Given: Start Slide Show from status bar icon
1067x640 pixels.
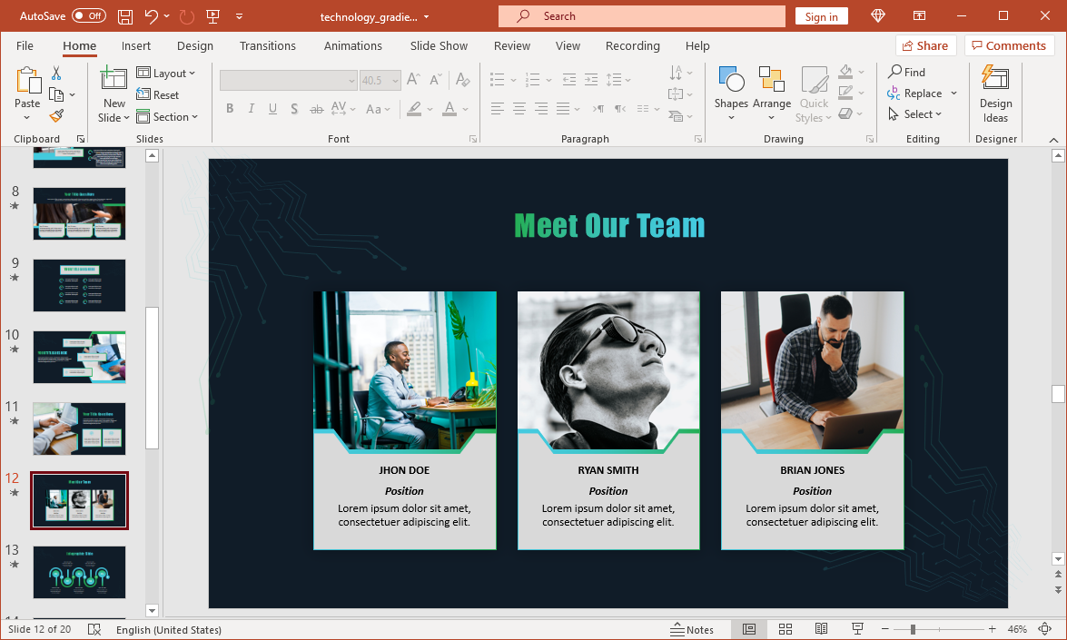Looking at the screenshot, I should [857, 629].
